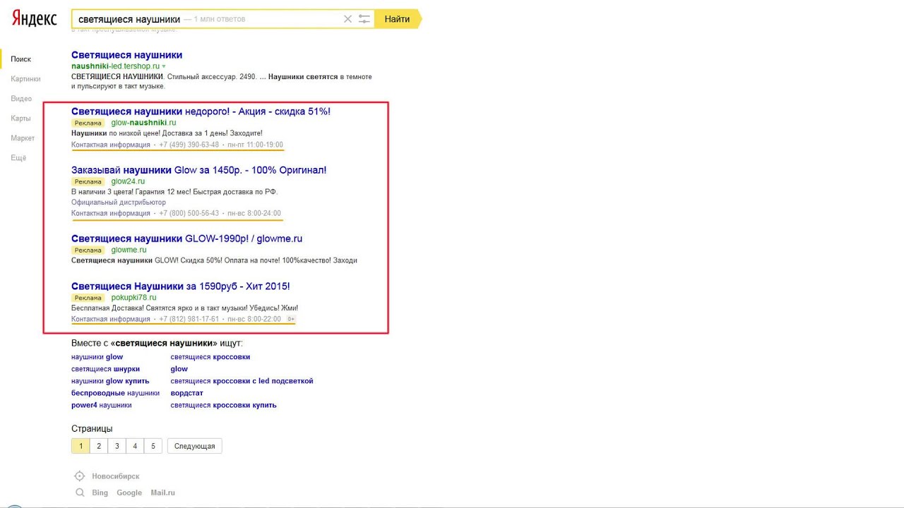This screenshot has height=508, width=904.
Task: Visit the glow24.ru green link
Action: [128, 181]
